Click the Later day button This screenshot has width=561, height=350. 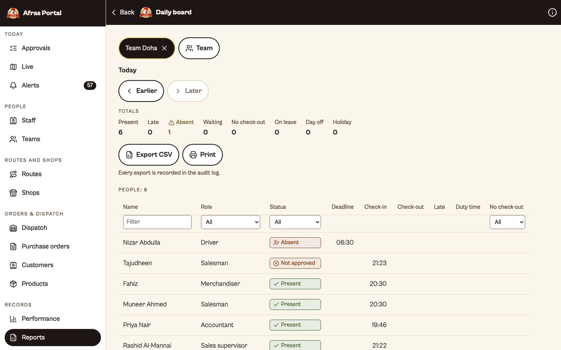pos(188,91)
